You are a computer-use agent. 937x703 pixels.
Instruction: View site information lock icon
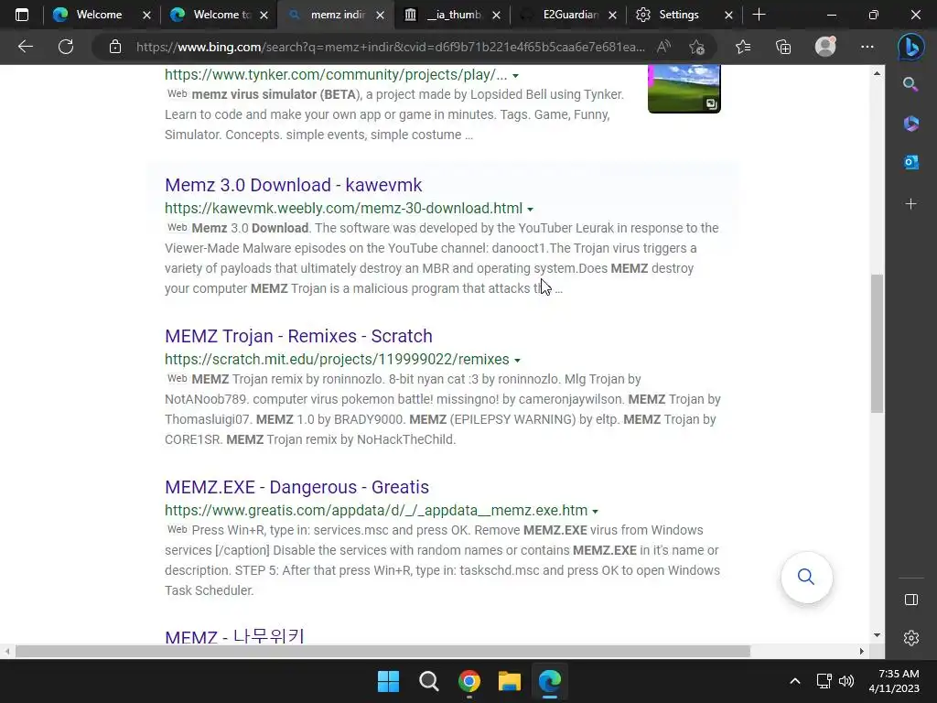[x=115, y=47]
